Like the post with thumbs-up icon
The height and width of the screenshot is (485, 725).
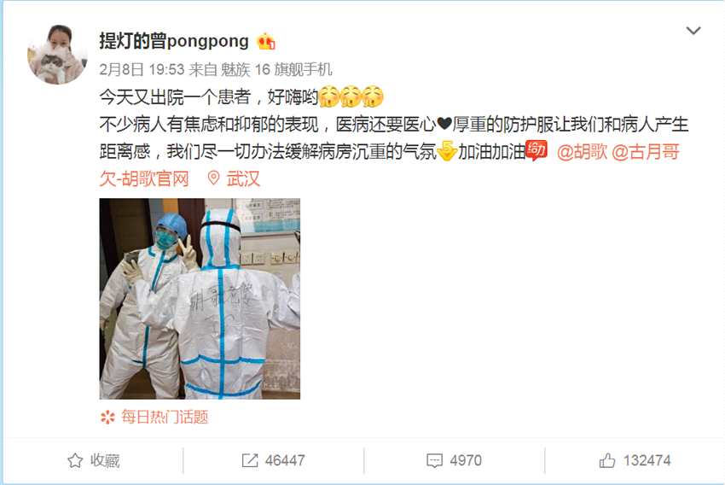click(x=607, y=460)
